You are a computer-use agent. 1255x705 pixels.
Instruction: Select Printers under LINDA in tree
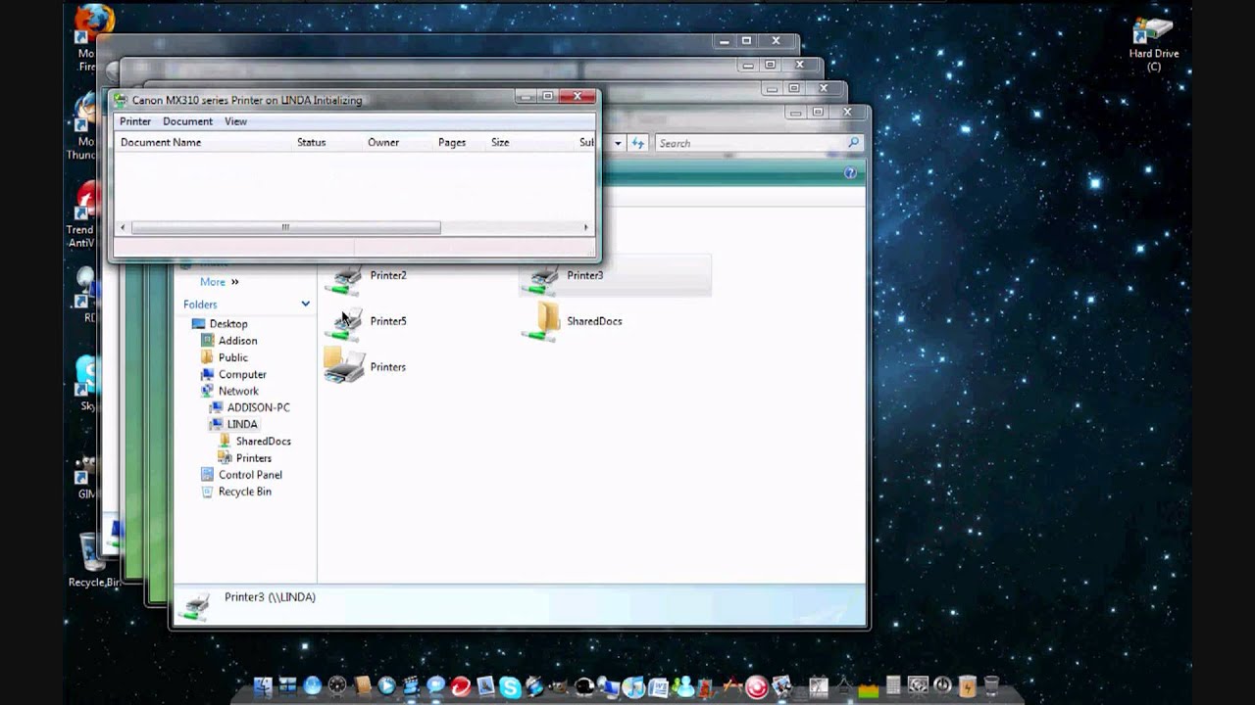pyautogui.click(x=253, y=458)
